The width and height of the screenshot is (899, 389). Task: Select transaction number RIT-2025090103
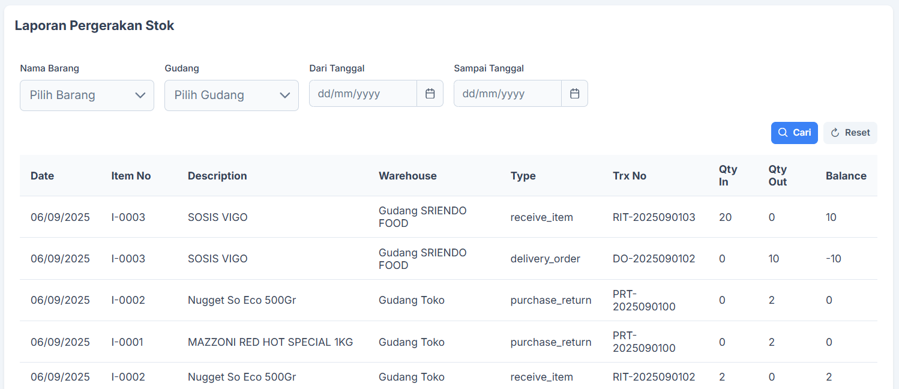click(x=654, y=217)
